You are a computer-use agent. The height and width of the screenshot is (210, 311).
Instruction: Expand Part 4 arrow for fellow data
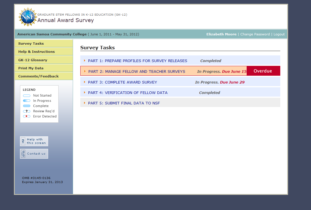(x=85, y=93)
